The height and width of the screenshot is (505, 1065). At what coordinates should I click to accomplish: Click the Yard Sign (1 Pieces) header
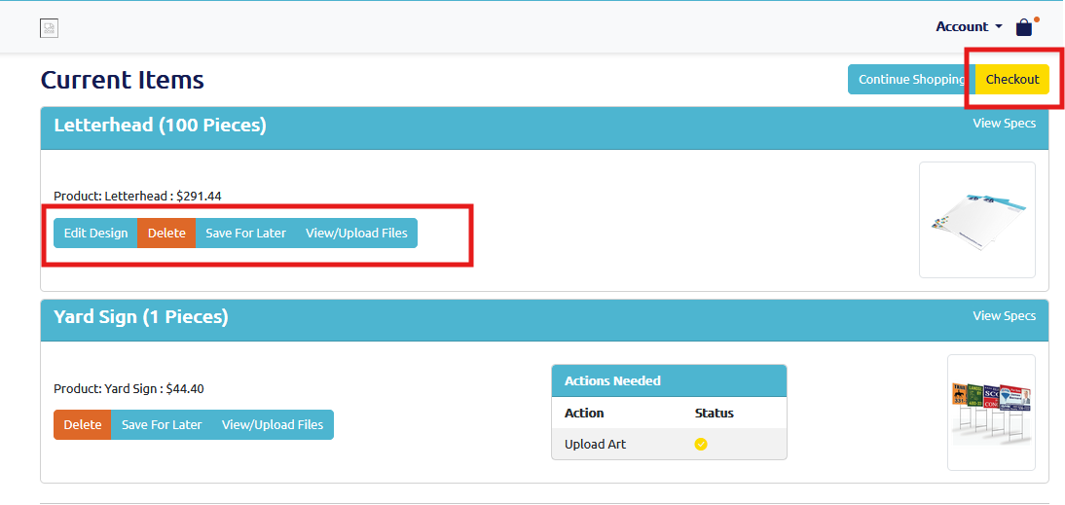(141, 317)
